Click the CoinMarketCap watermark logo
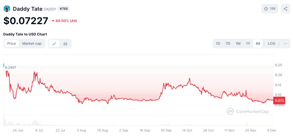Image resolution: width=293 pixels, height=136 pixels. coord(248,112)
